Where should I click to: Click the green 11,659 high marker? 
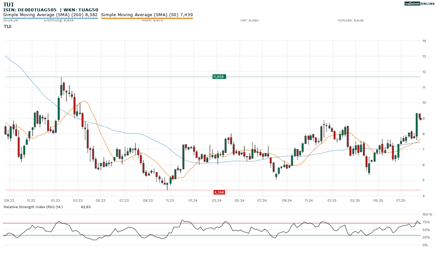[x=219, y=77]
